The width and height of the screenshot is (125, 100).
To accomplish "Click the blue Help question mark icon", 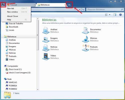I will click(120, 15).
